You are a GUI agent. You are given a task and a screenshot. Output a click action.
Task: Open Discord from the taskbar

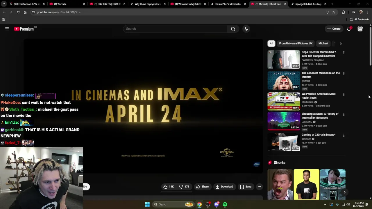(x=216, y=204)
